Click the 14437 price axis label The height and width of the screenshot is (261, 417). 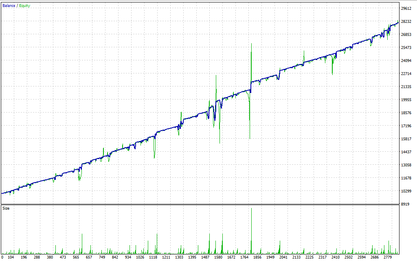point(406,152)
